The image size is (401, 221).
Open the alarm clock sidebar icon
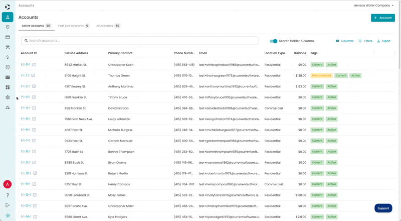click(8, 67)
